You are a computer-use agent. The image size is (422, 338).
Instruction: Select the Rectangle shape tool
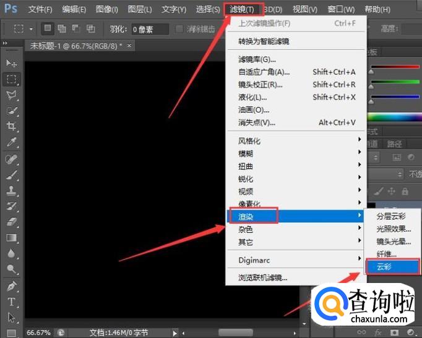tap(11, 333)
